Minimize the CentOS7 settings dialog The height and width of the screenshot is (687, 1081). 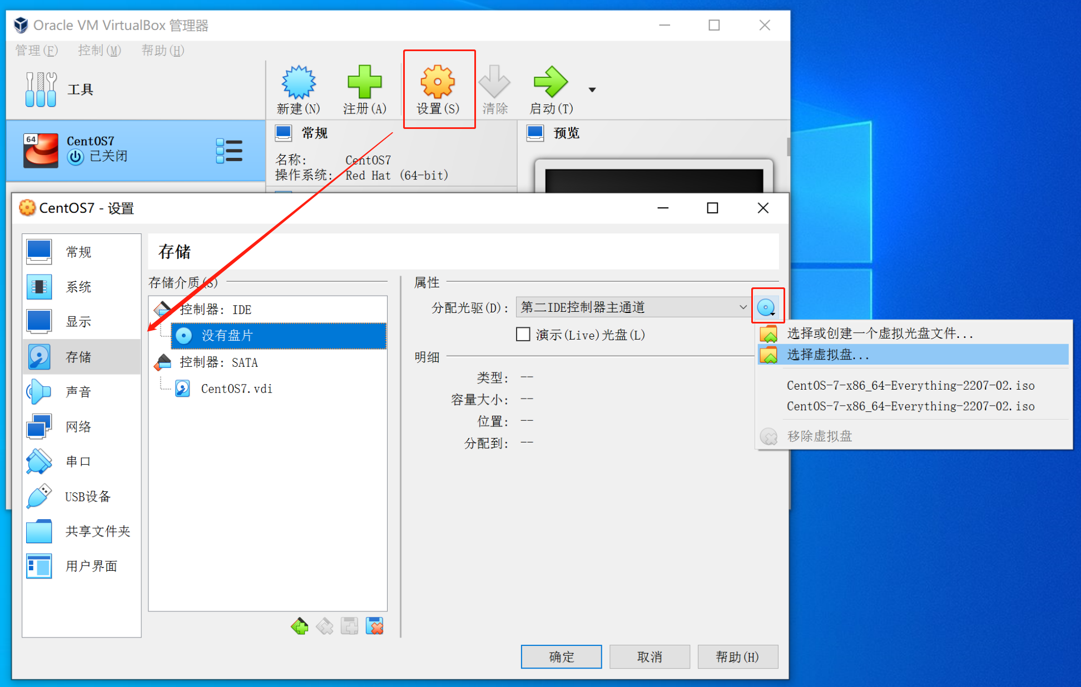point(663,208)
